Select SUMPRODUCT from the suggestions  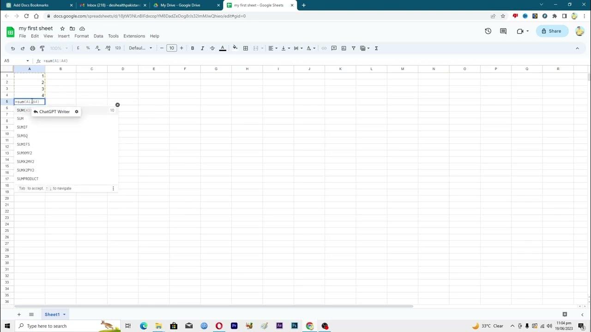(28, 179)
